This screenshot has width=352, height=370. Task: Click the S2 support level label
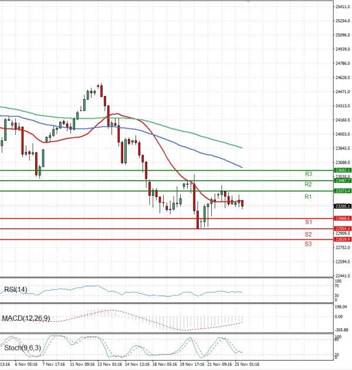point(307,235)
